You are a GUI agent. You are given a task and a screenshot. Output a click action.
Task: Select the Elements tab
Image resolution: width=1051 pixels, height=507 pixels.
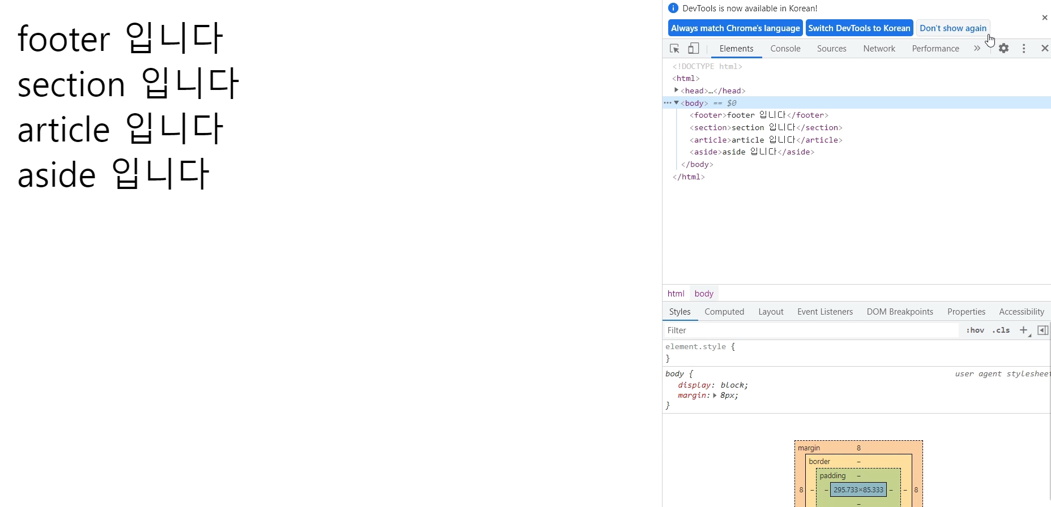(736, 49)
